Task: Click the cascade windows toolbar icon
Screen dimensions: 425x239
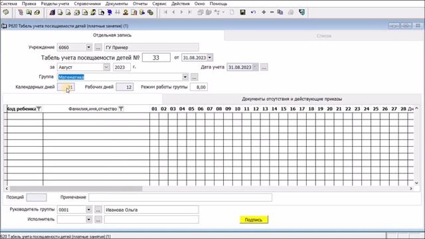Action: 200,13
